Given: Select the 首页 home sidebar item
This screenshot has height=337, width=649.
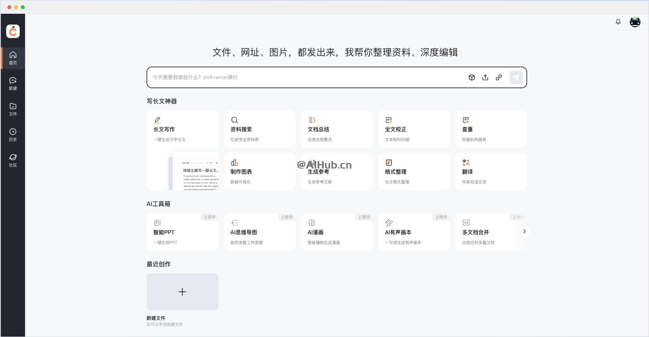Looking at the screenshot, I should pyautogui.click(x=13, y=58).
